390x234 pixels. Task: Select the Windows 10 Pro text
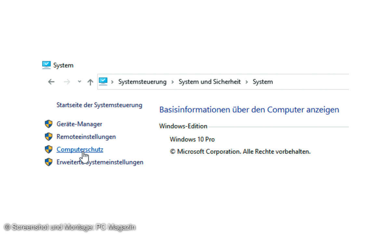[x=192, y=139]
